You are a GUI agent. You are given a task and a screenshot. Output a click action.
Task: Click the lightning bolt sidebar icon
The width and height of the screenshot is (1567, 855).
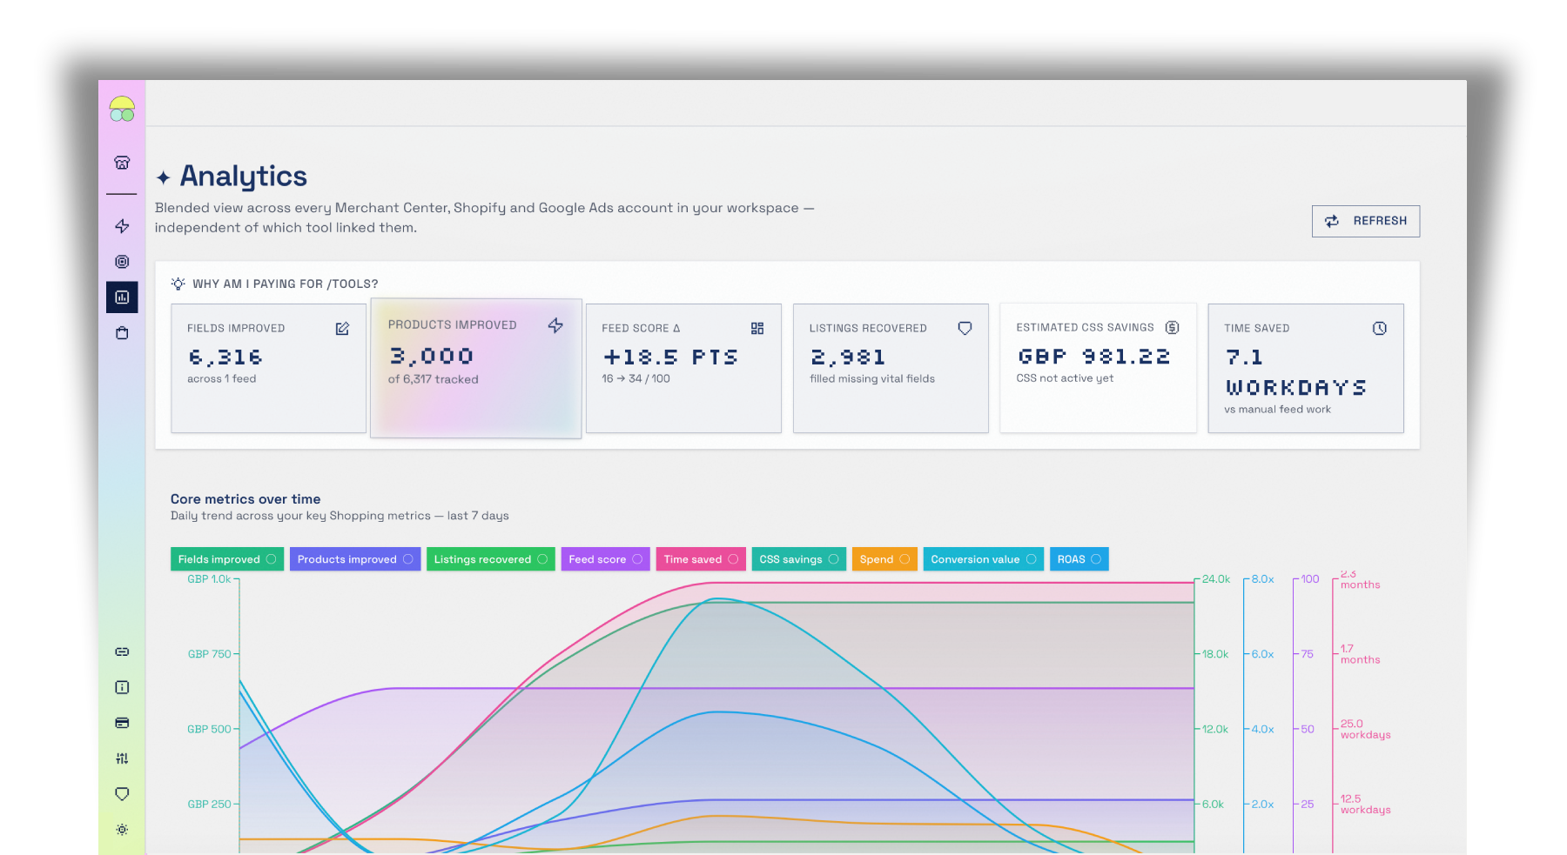coord(122,226)
